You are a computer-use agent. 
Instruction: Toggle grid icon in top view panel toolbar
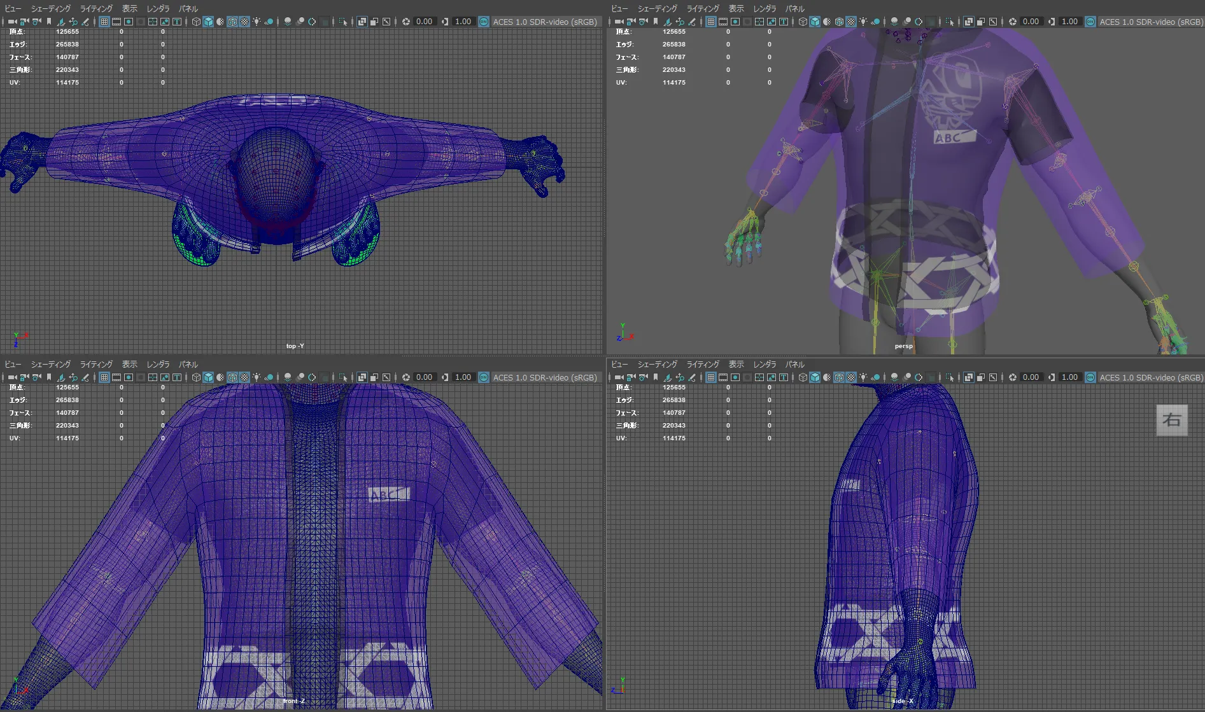104,22
